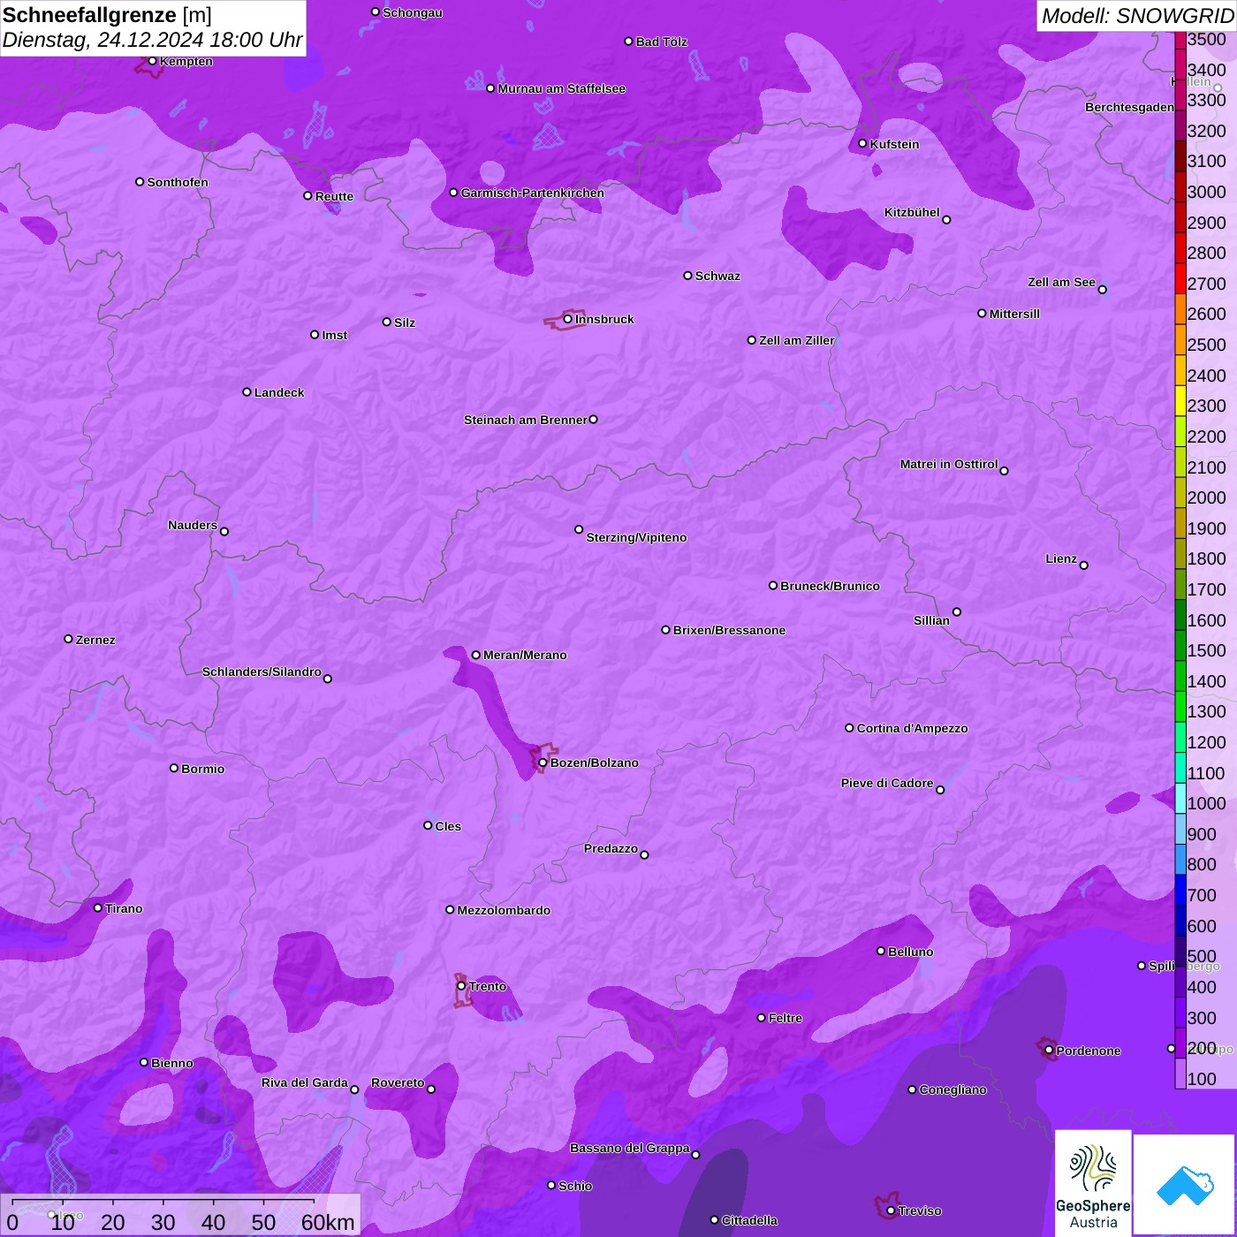Click the 'Garmisch-Partenkirchen' label

533,193
